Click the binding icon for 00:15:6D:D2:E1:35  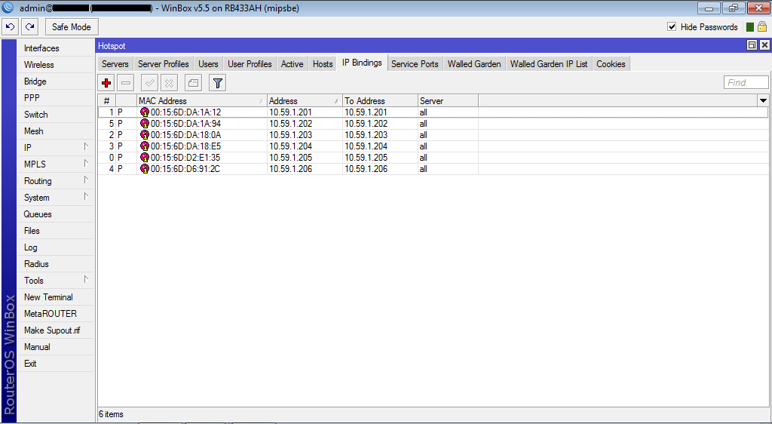tap(144, 158)
